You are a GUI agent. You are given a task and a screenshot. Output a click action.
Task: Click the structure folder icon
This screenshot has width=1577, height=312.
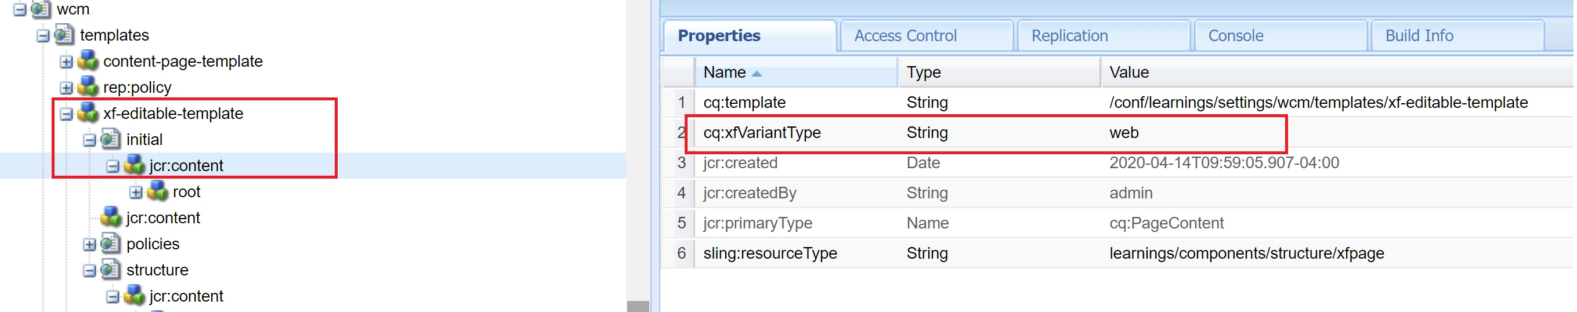coord(111,269)
